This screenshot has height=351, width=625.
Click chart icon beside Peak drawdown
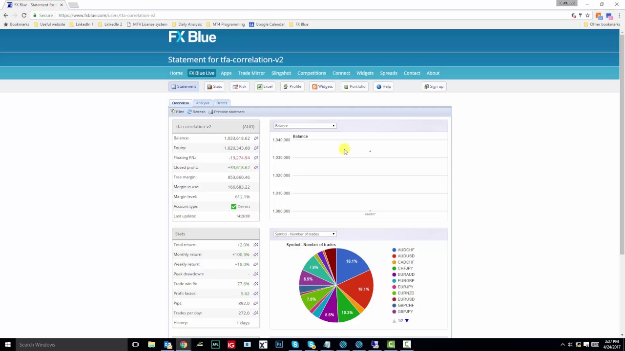coord(255,274)
